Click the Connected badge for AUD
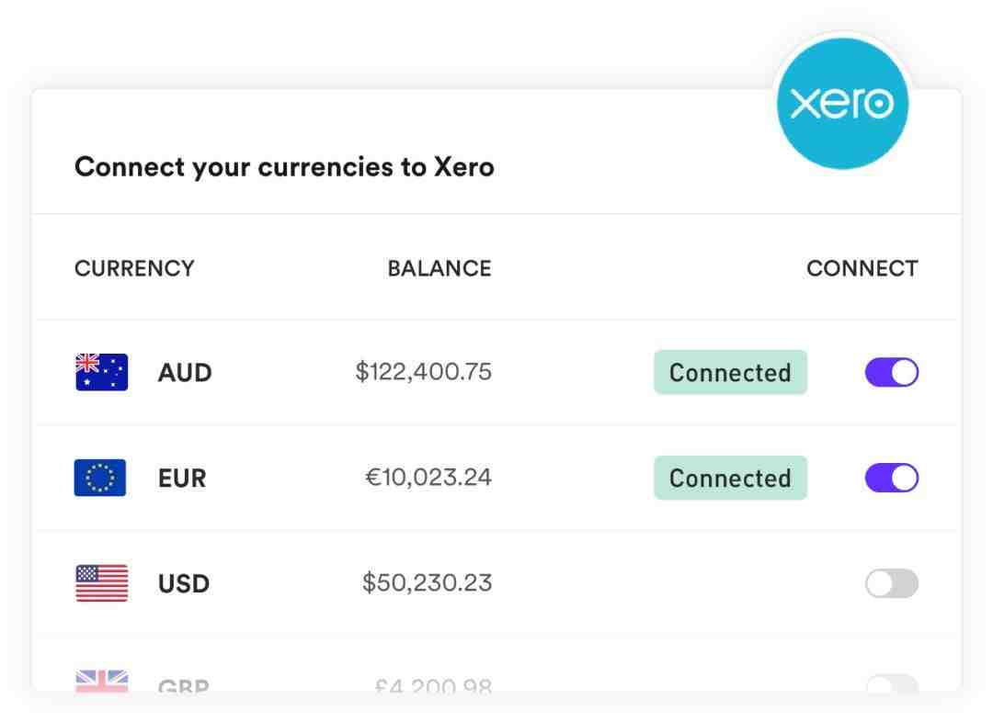Viewport: 993px width, 722px height. (x=730, y=372)
